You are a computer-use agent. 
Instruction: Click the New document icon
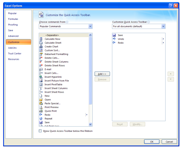click(41, 96)
